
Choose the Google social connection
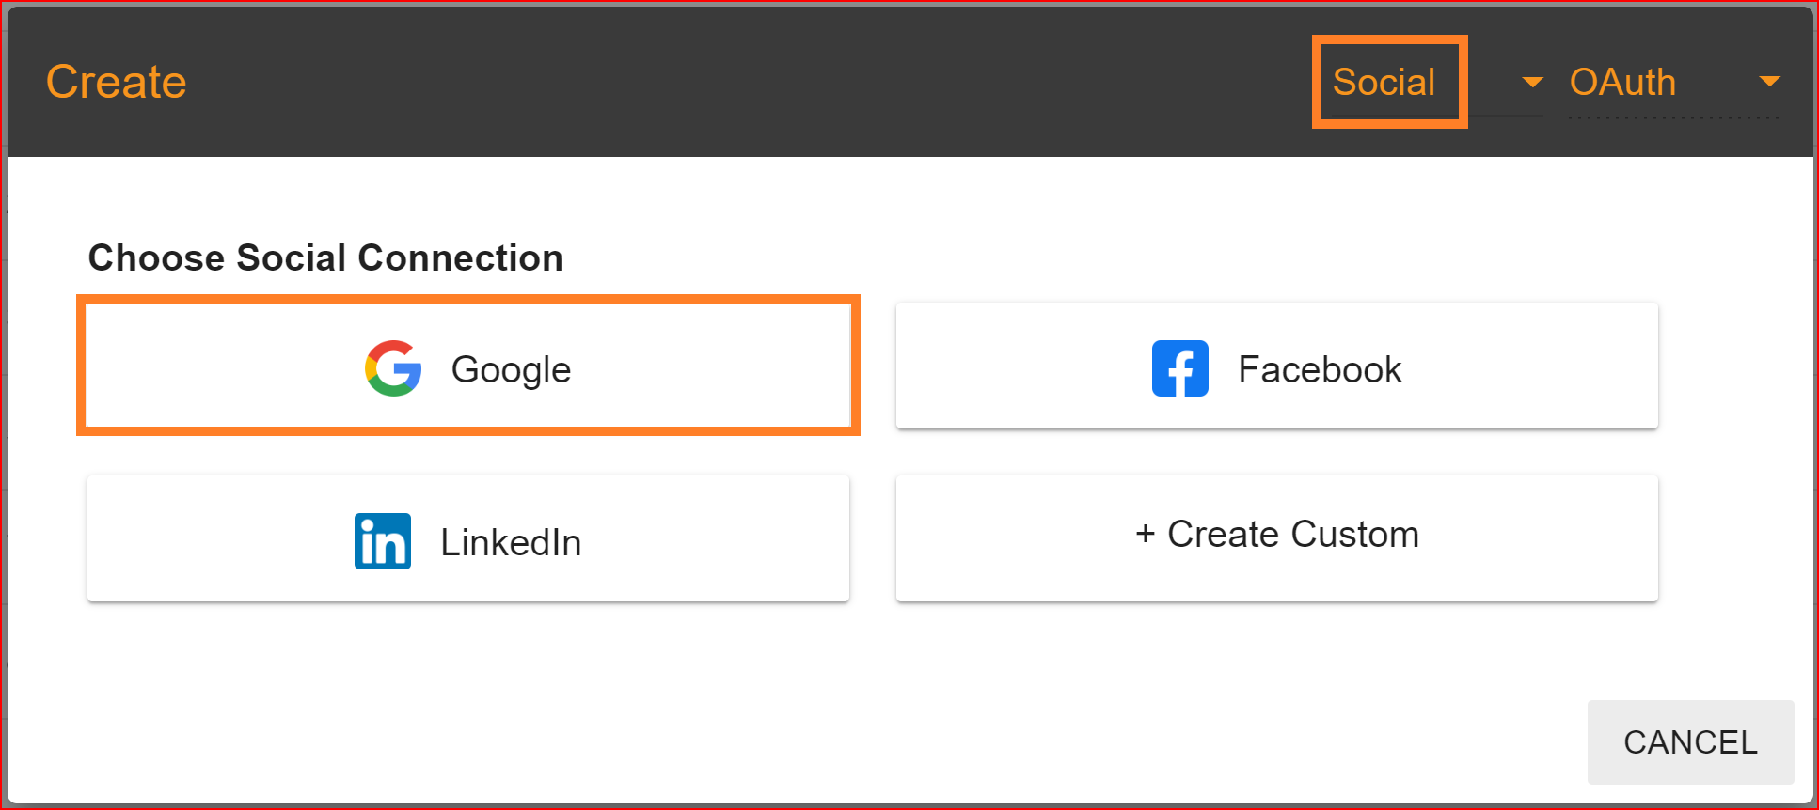click(468, 366)
